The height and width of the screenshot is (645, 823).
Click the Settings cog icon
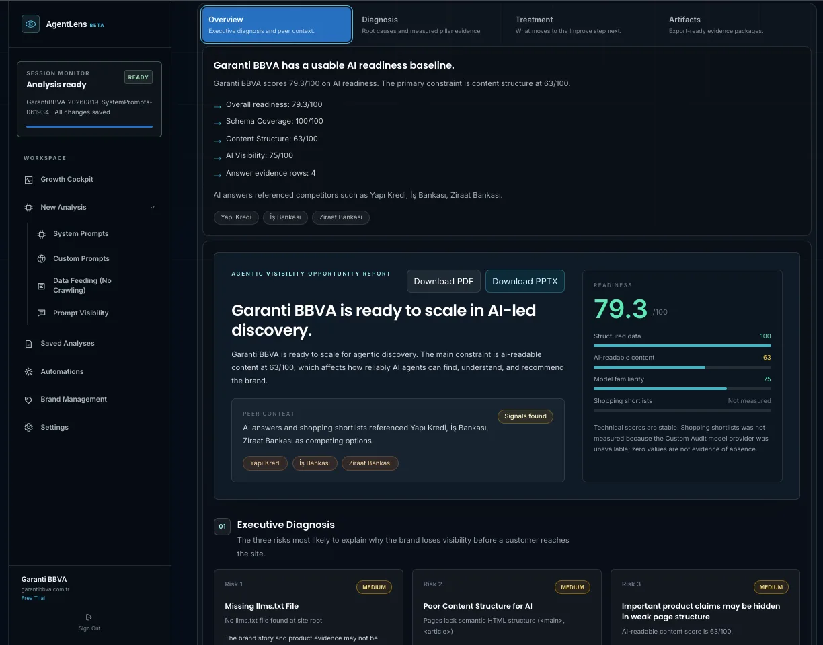(28, 428)
